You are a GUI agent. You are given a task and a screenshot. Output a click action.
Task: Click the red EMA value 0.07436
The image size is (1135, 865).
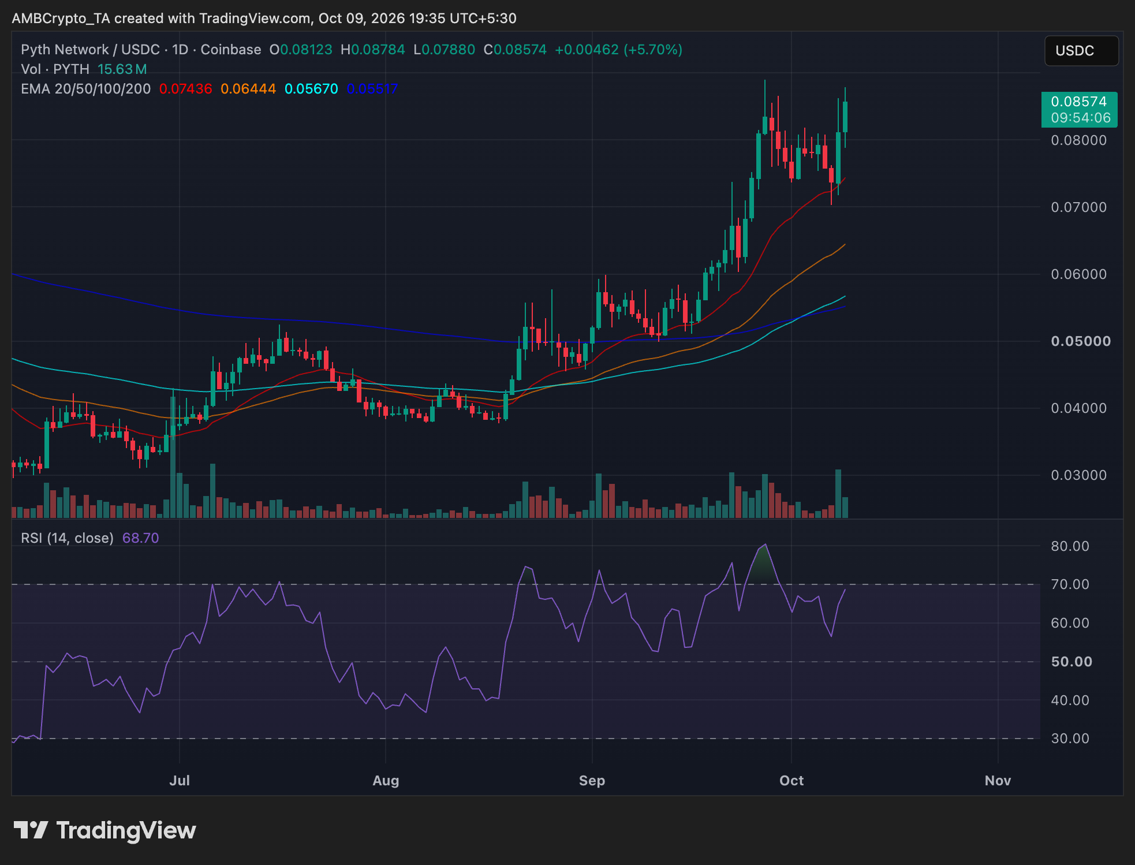point(185,89)
